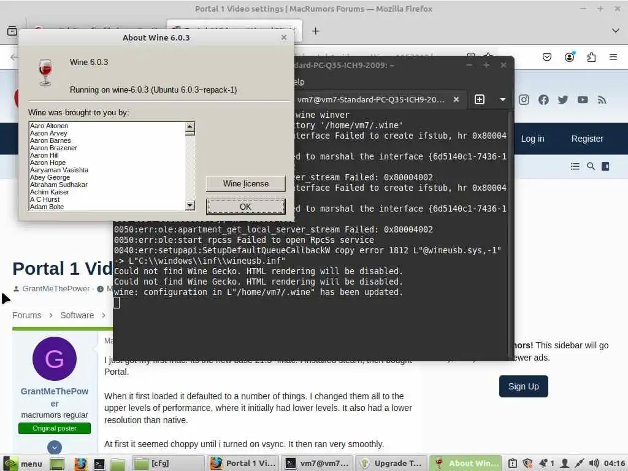Open Firefox recent tabs view icon
Screen dimensions: 628x471
coord(12,31)
